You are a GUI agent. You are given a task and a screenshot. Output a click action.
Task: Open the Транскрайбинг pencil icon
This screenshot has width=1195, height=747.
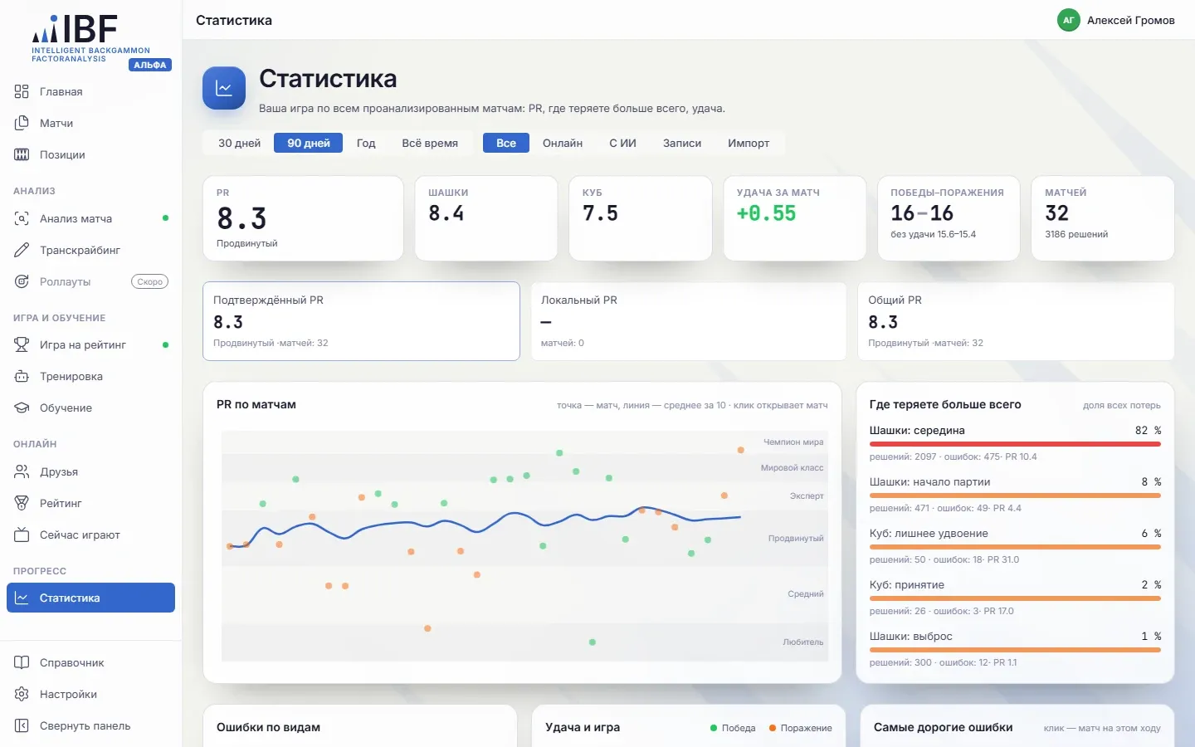pyautogui.click(x=22, y=250)
